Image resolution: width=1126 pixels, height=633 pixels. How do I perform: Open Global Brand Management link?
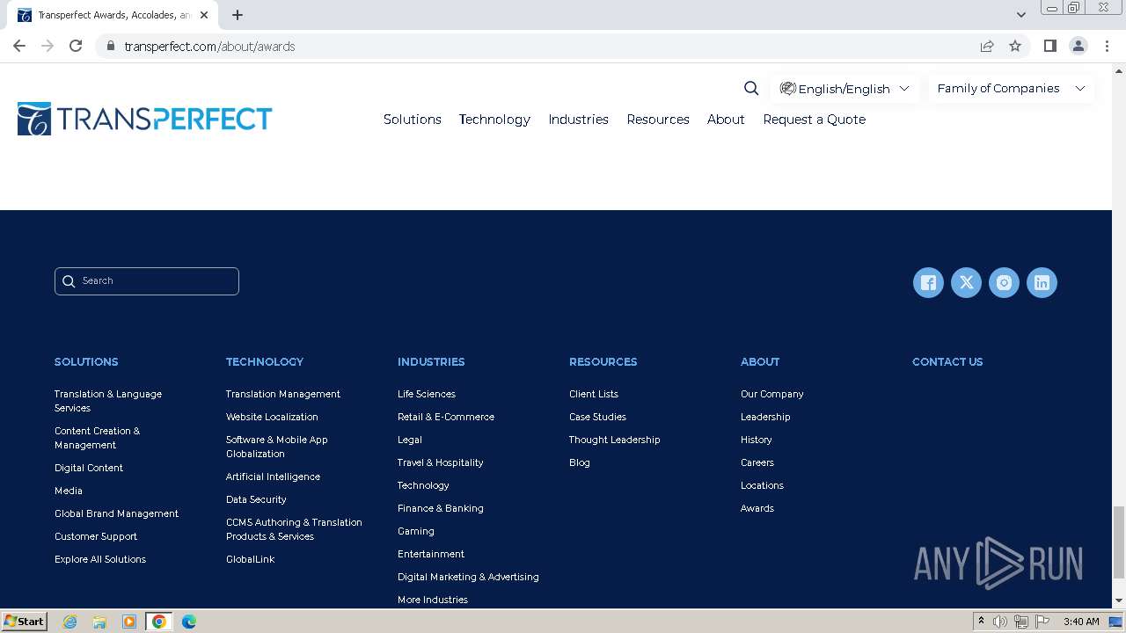[x=116, y=513]
